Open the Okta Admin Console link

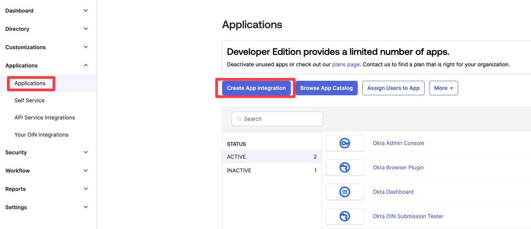[x=398, y=143]
